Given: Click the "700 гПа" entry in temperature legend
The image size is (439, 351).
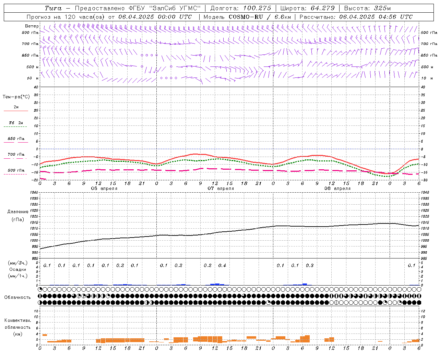Looking at the screenshot, I should [x=16, y=155].
